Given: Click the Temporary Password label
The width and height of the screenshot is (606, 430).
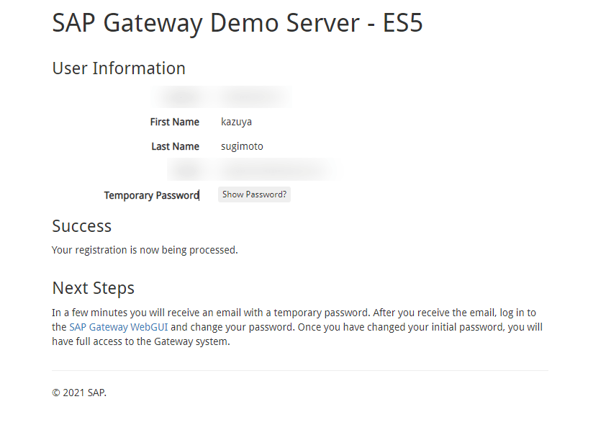Looking at the screenshot, I should point(151,195).
